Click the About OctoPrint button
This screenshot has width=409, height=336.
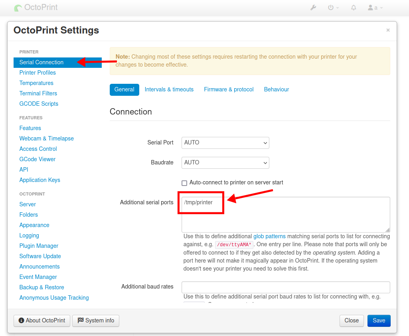(42, 320)
